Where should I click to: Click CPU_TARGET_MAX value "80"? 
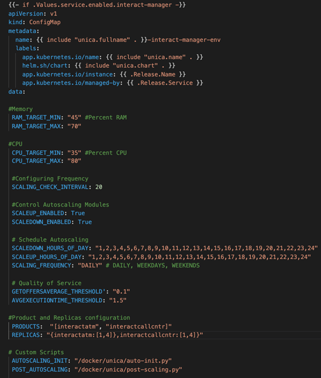(74, 161)
